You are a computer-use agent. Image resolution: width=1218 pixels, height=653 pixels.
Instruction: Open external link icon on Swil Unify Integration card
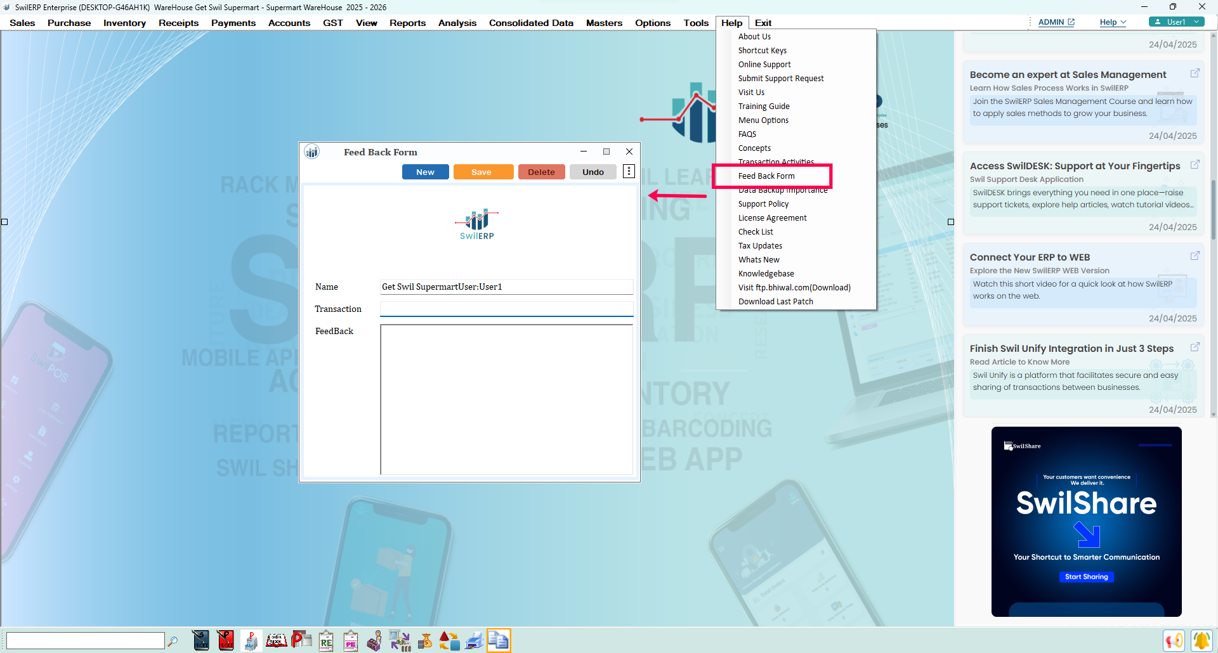[x=1195, y=347]
